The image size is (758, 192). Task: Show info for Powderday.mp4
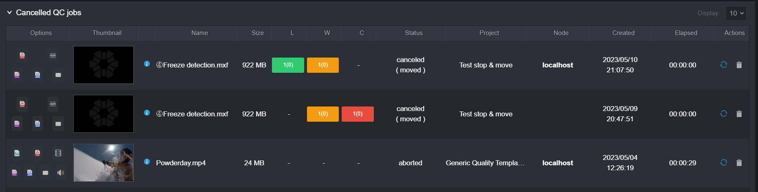click(x=147, y=162)
